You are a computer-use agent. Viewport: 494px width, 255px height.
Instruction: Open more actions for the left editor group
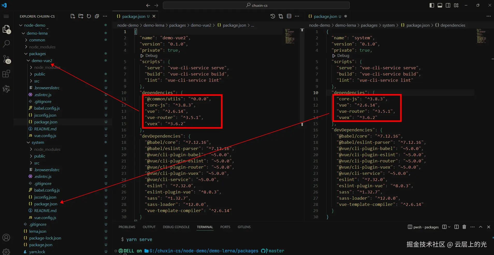(297, 16)
